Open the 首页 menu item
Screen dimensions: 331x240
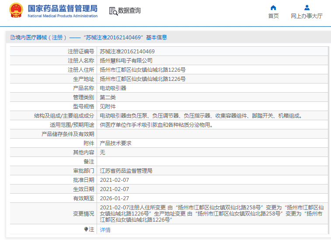(273, 16)
